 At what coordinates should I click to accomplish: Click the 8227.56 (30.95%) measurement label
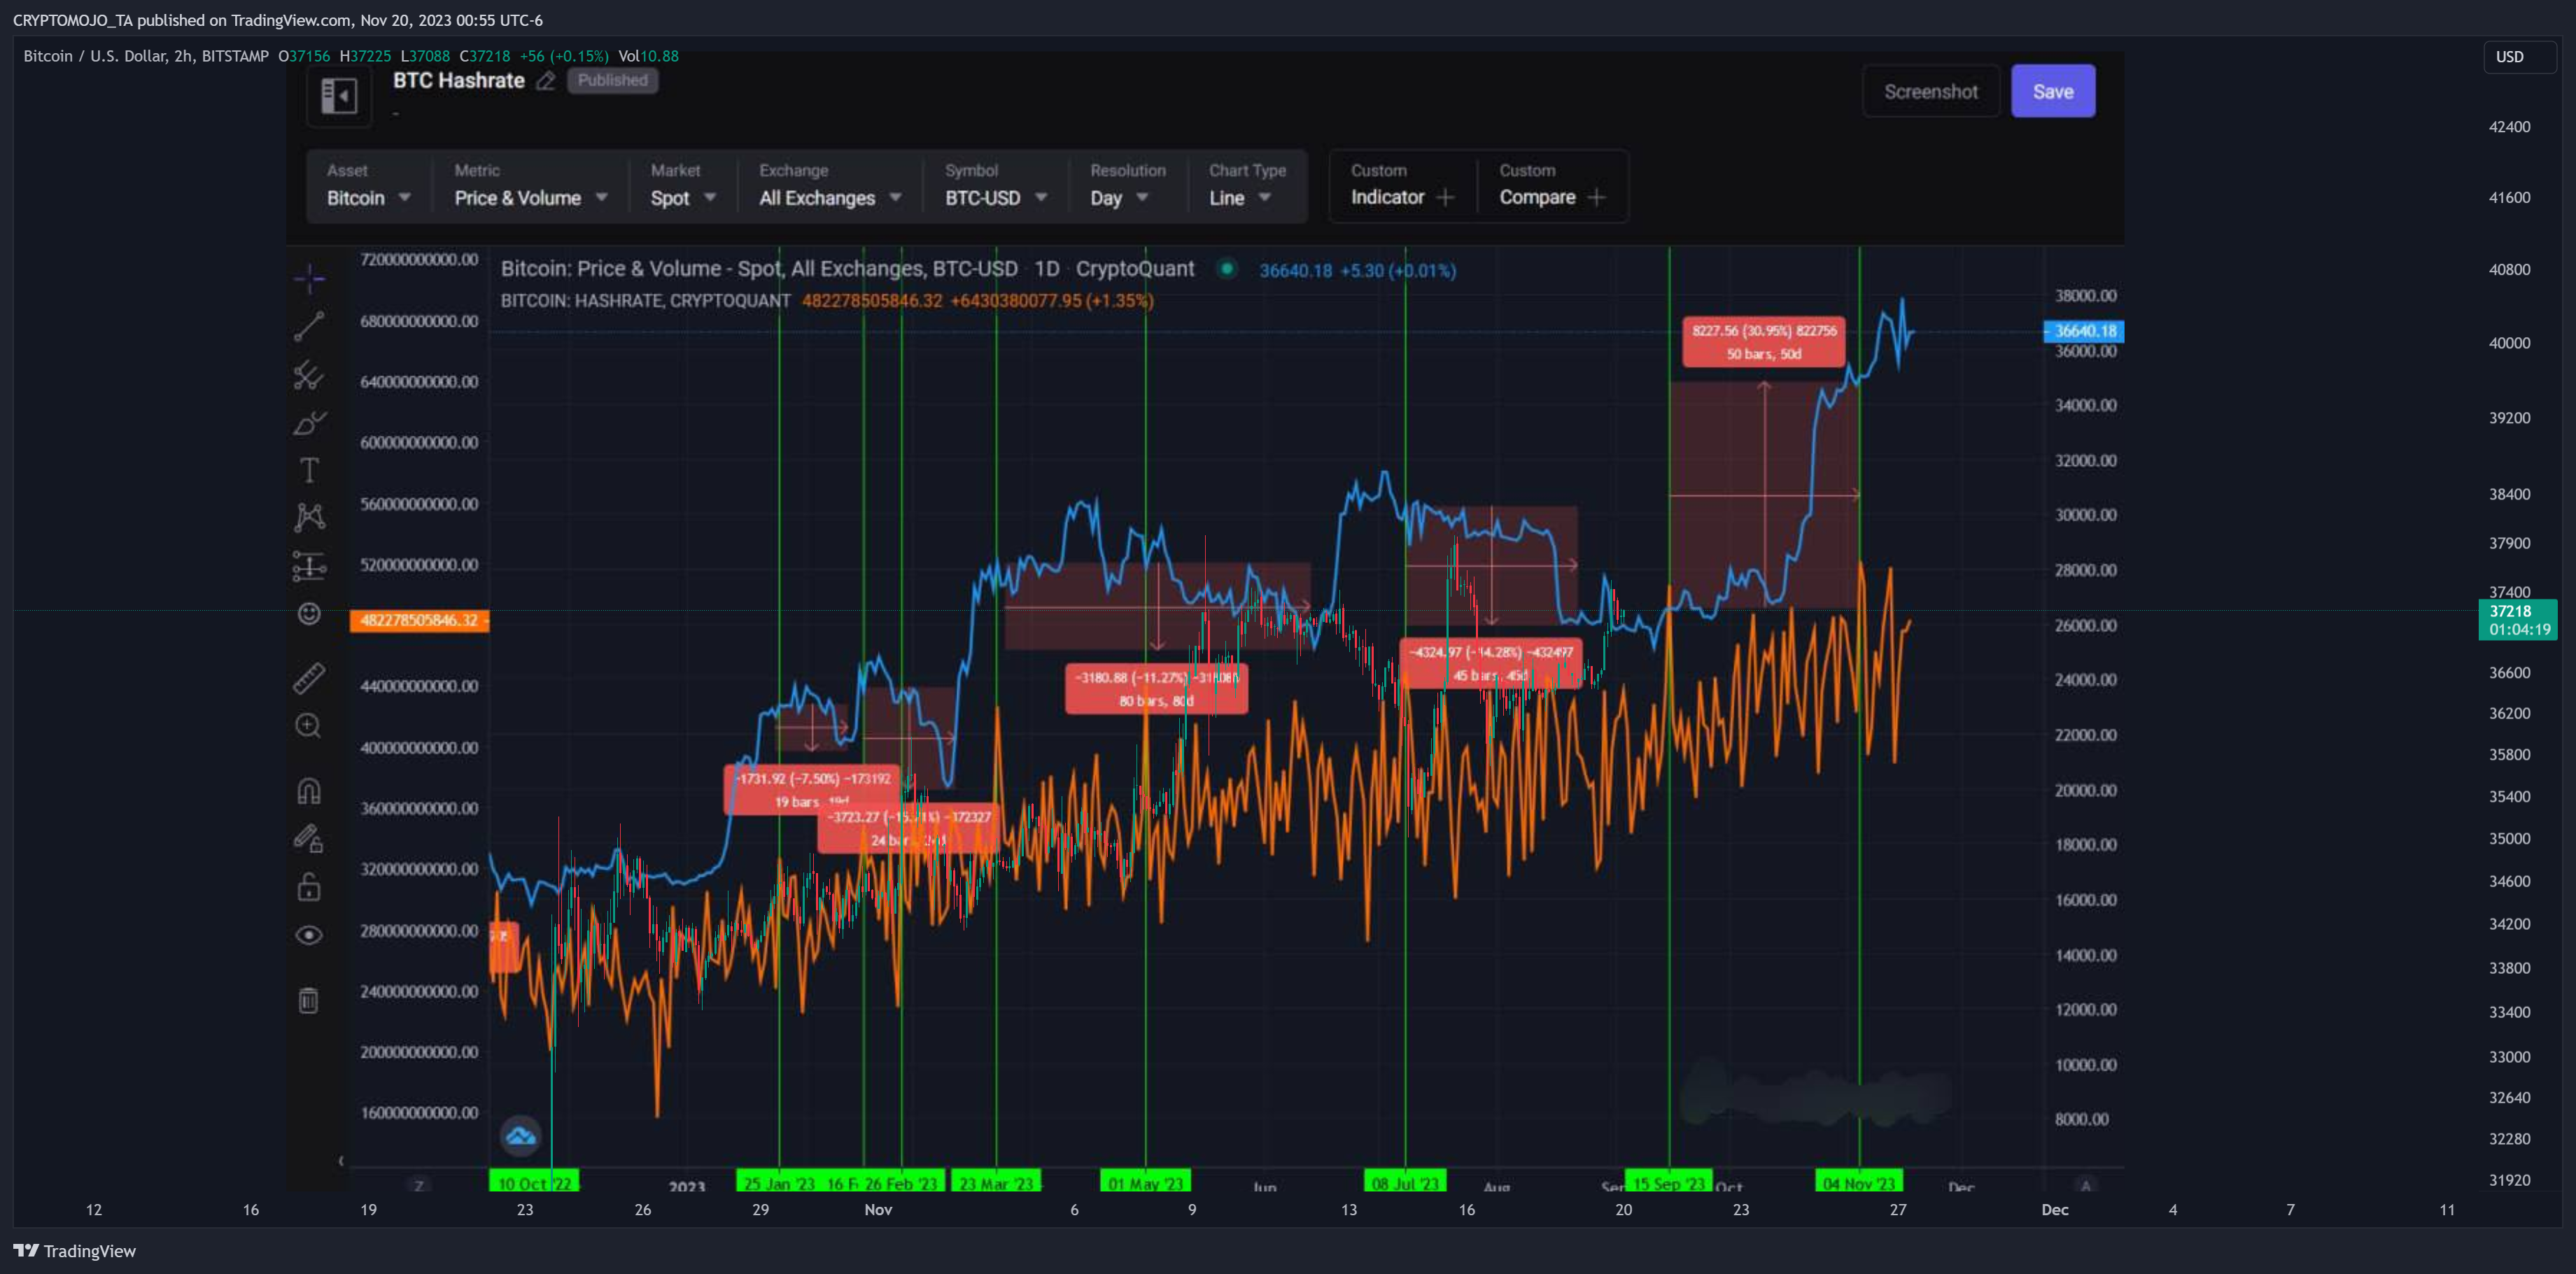click(x=1764, y=342)
